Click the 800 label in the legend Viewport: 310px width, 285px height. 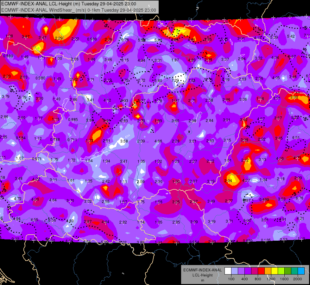[258, 279]
